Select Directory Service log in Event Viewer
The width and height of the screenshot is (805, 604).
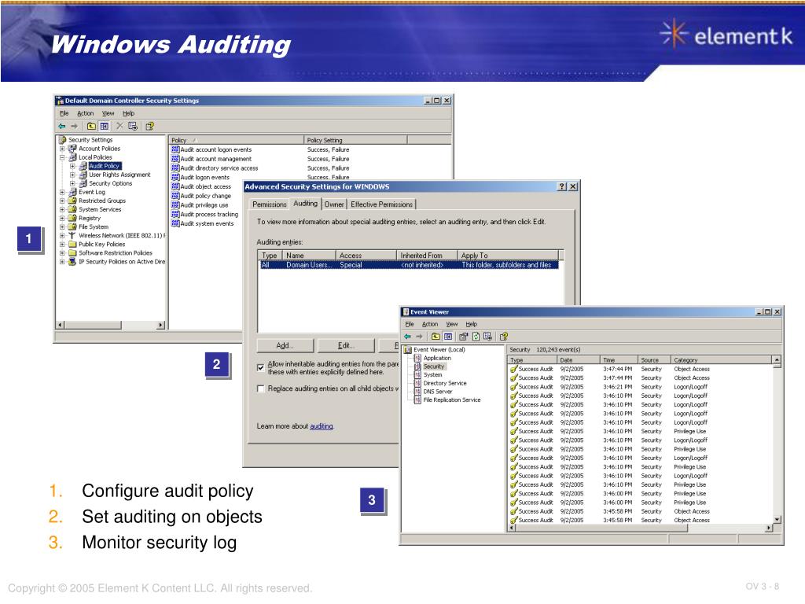click(445, 383)
